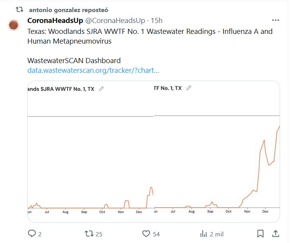Open the right Metapneumovirus chart image

pos(217,156)
